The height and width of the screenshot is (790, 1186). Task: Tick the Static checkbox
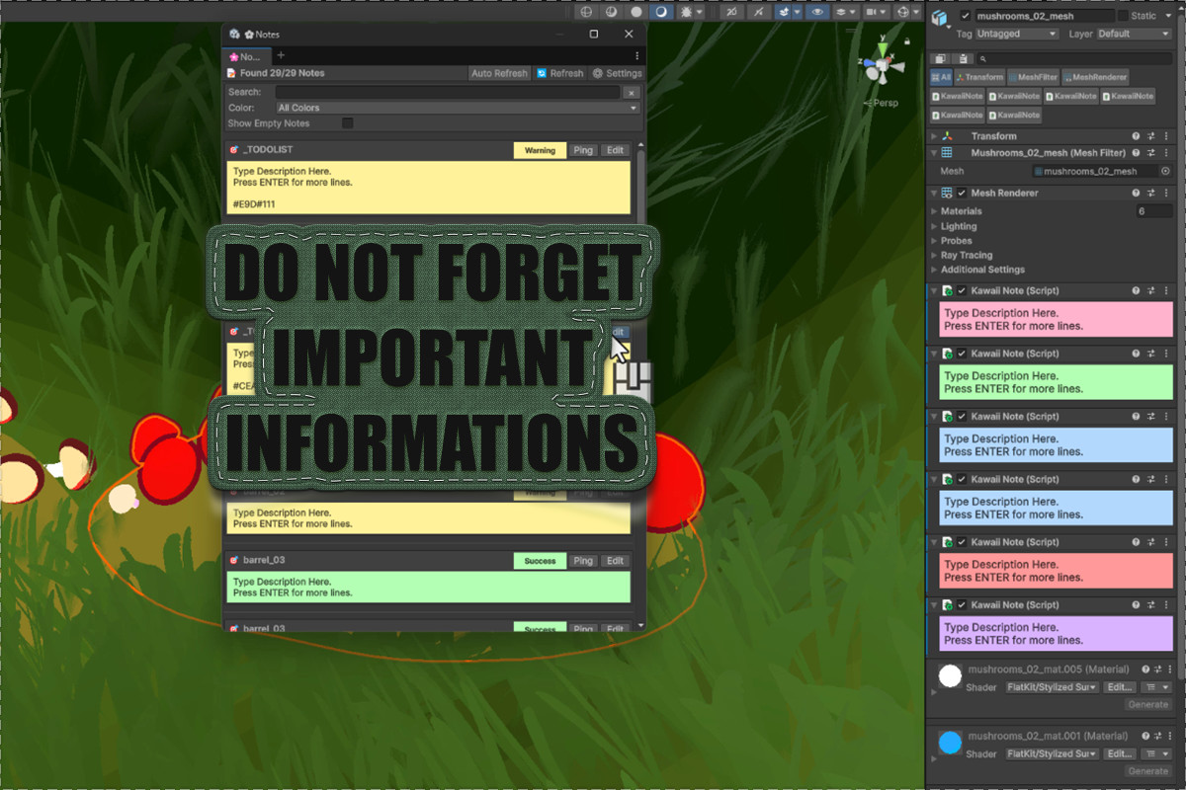(x=1122, y=16)
